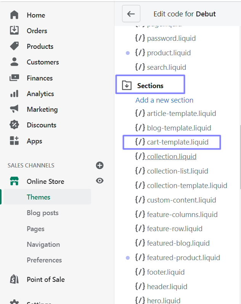Image resolution: width=241 pixels, height=304 pixels.
Task: Open collection-list.liquid file
Action: tap(177, 171)
